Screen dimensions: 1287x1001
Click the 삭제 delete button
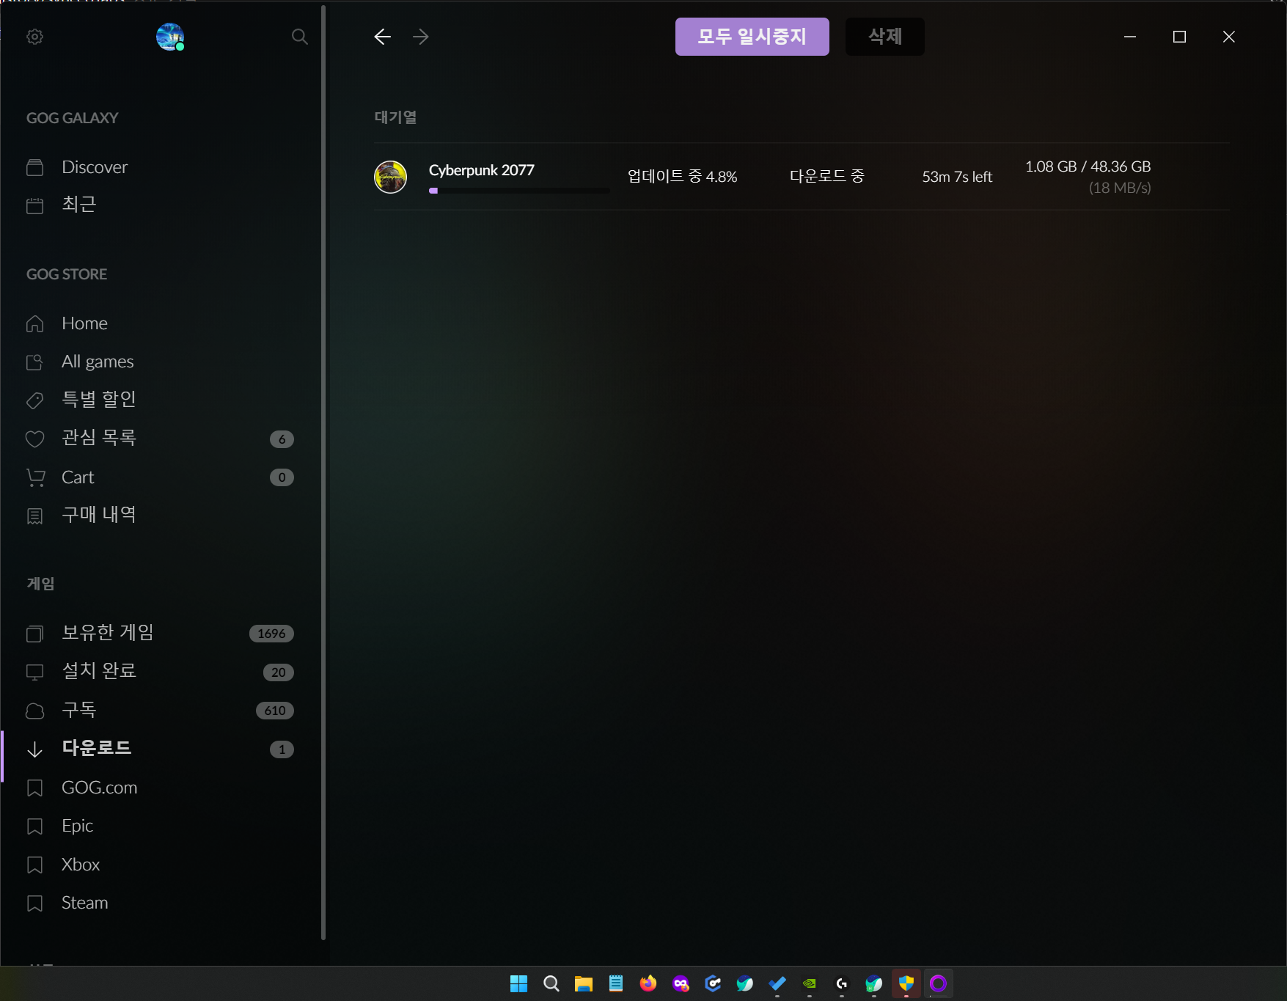884,37
